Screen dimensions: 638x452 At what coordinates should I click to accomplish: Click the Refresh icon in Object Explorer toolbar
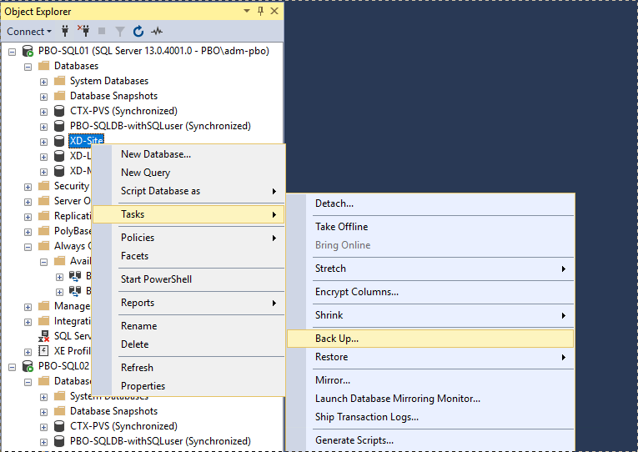(x=138, y=32)
